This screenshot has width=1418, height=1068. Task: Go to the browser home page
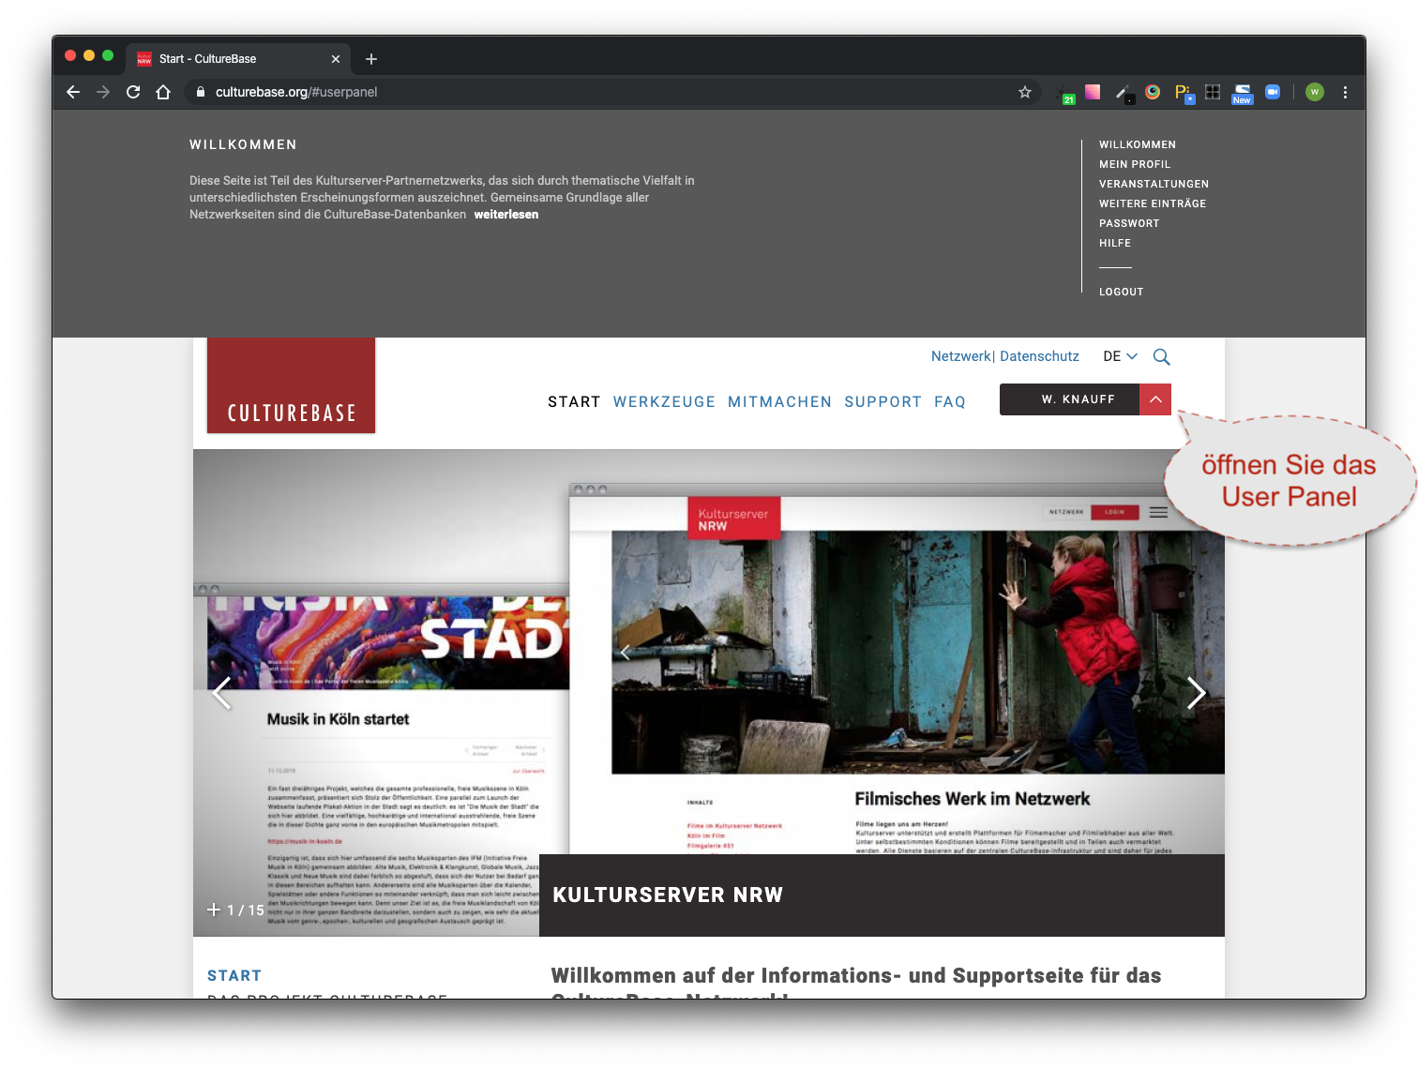(x=163, y=92)
